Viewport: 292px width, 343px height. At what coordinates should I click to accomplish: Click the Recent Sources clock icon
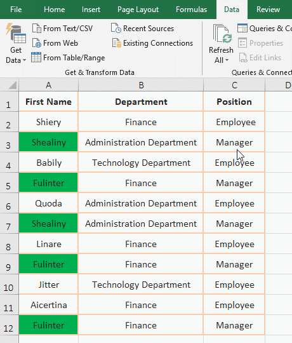click(x=116, y=28)
